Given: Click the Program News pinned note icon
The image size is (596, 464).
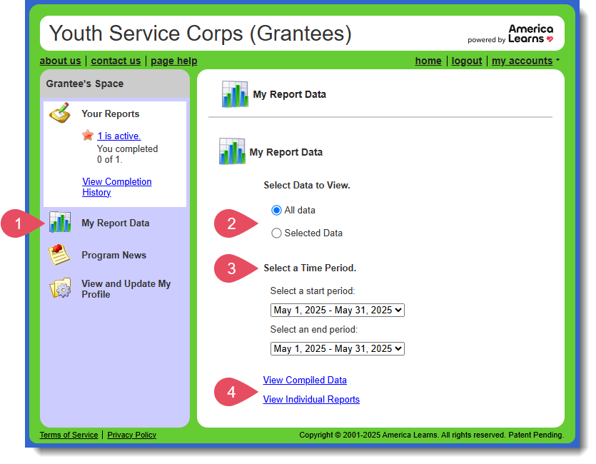Looking at the screenshot, I should pos(60,255).
